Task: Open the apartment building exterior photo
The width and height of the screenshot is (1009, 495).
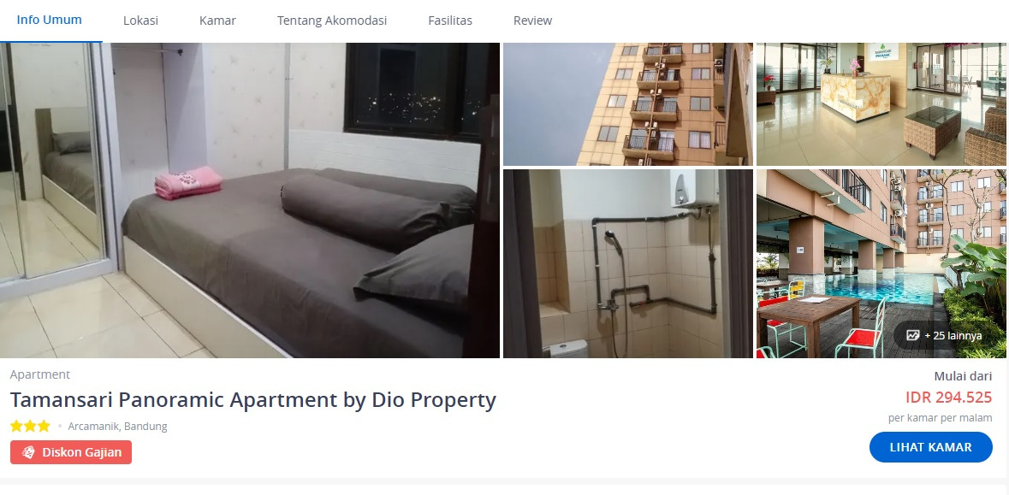Action: pos(627,104)
